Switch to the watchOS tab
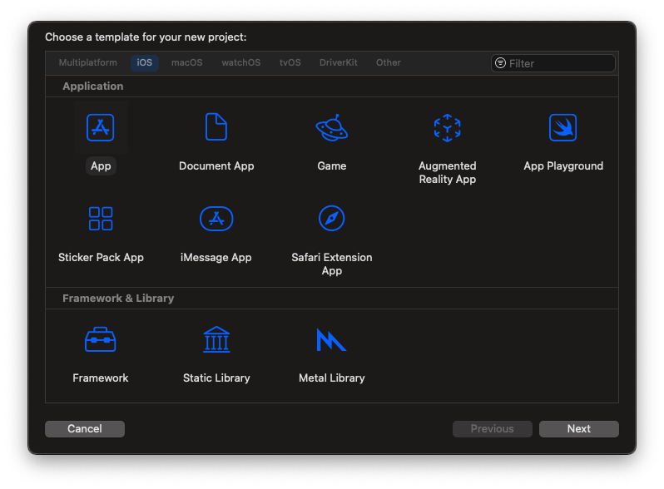Screen dimensions: 664x489 point(241,62)
